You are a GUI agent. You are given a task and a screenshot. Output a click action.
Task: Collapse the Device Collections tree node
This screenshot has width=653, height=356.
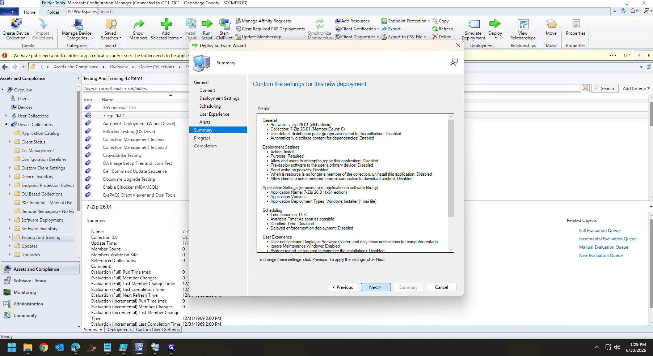pos(6,124)
